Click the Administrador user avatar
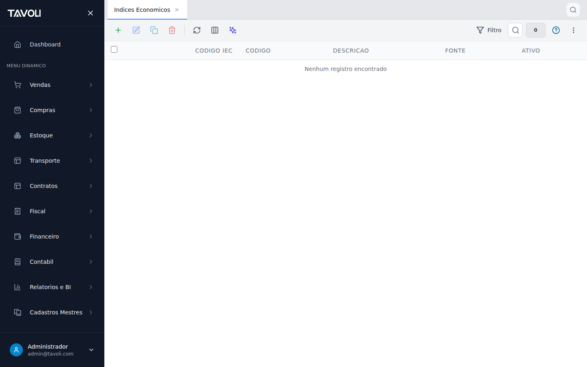The width and height of the screenshot is (587, 367). point(16,350)
